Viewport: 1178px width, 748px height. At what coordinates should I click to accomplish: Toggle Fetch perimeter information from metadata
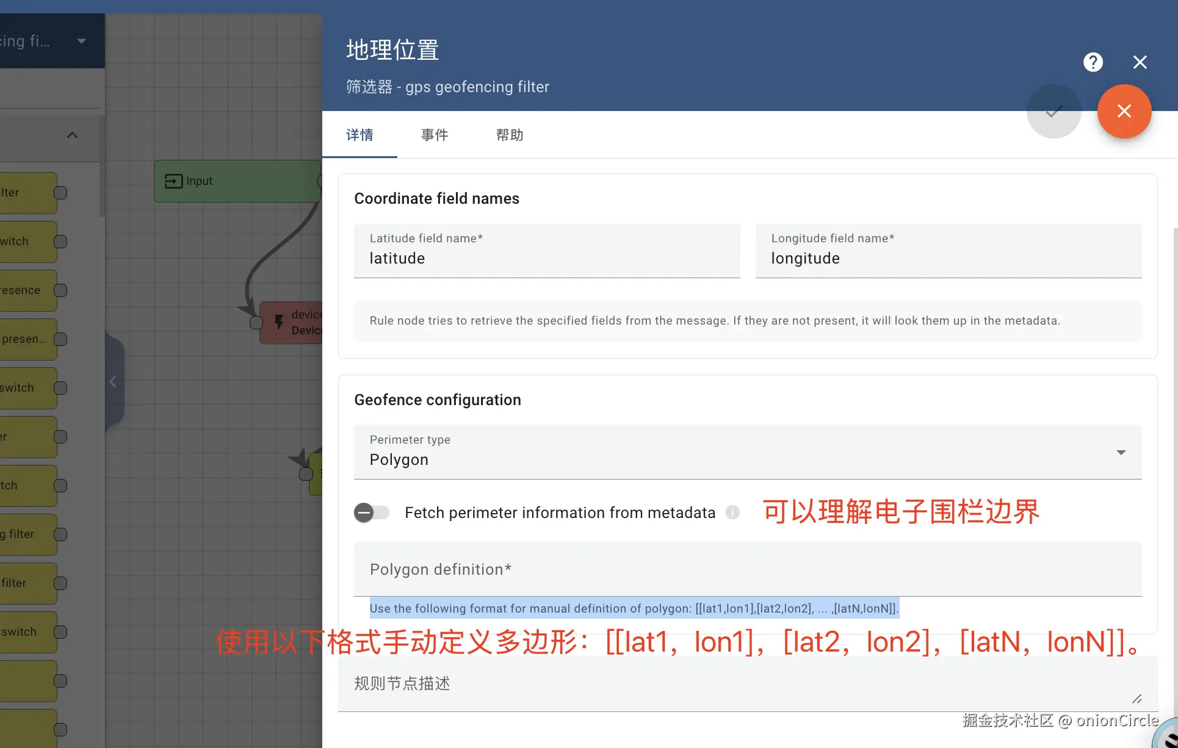coord(372,512)
